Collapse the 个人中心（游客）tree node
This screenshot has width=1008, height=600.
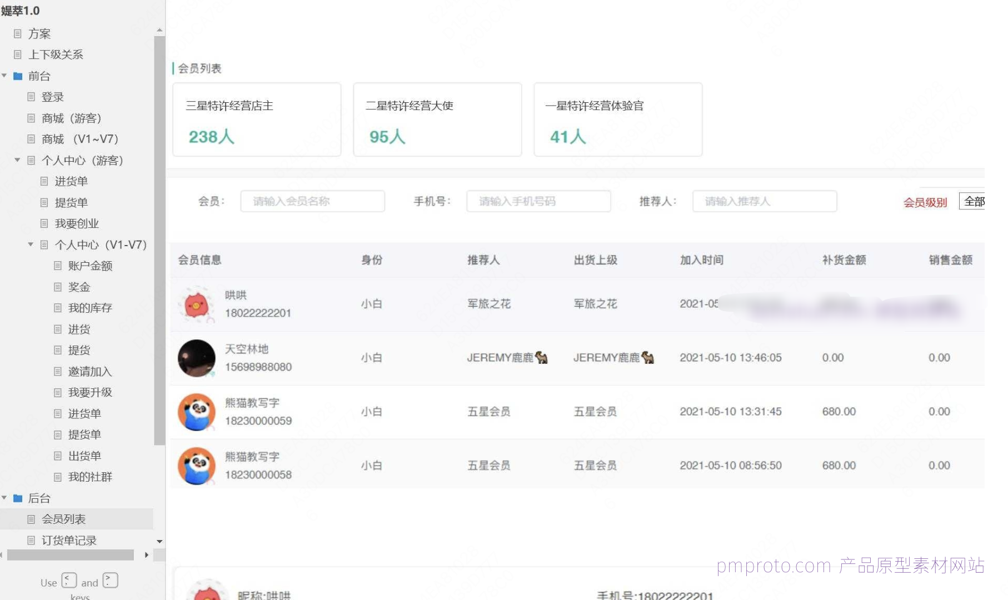(x=17, y=160)
